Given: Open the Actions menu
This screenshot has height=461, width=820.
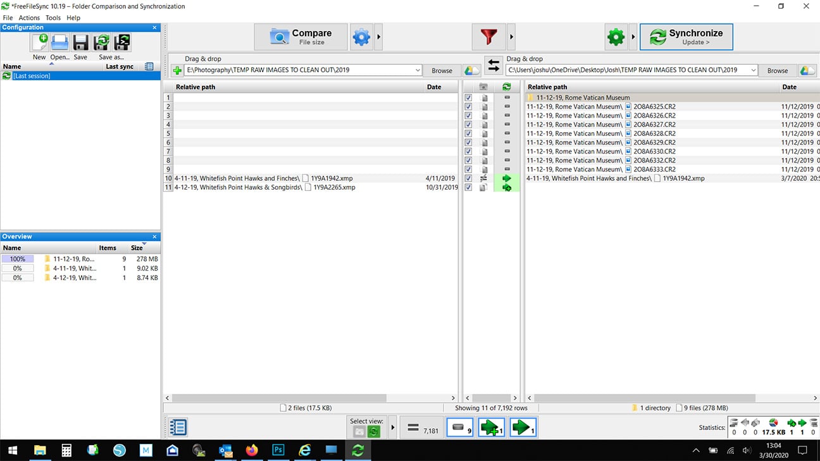Looking at the screenshot, I should 29,18.
